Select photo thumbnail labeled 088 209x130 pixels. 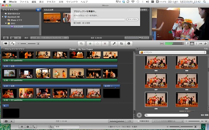[x=187, y=80]
